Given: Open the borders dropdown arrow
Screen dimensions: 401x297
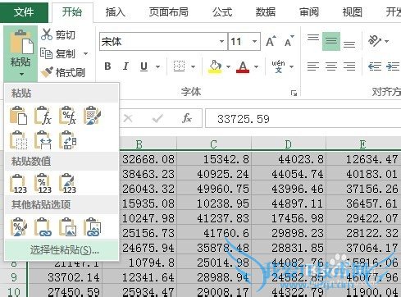Looking at the screenshot, I should pyautogui.click(x=193, y=66).
